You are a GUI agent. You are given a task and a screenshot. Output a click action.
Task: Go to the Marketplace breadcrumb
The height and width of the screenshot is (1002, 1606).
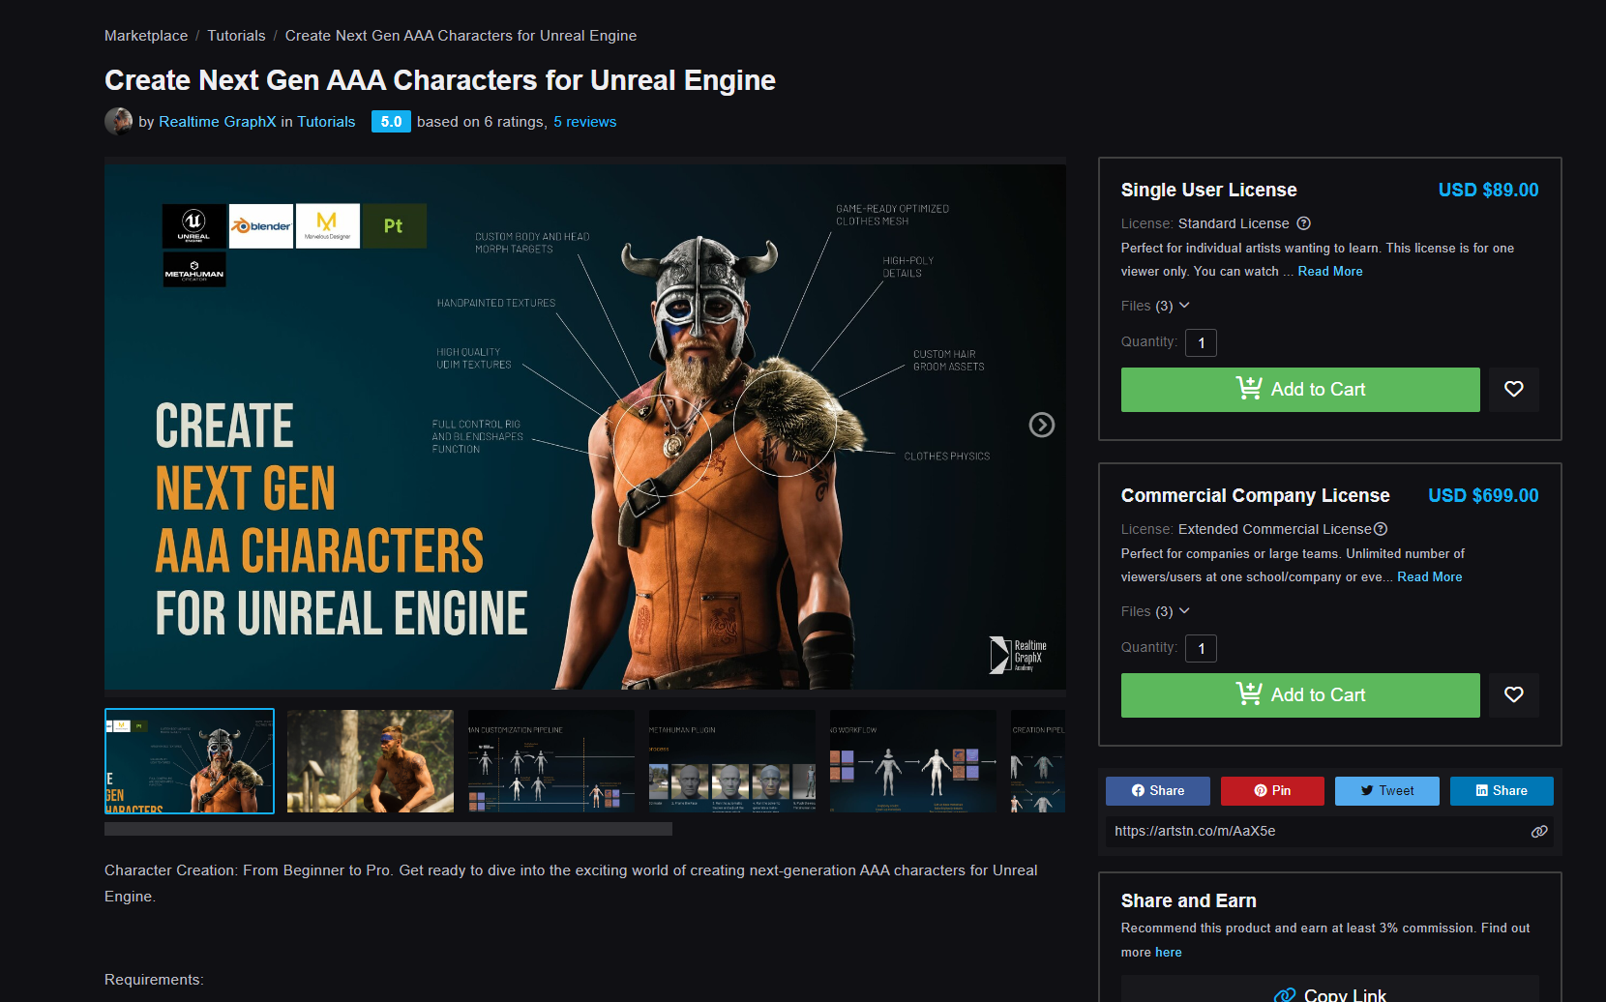tap(146, 36)
